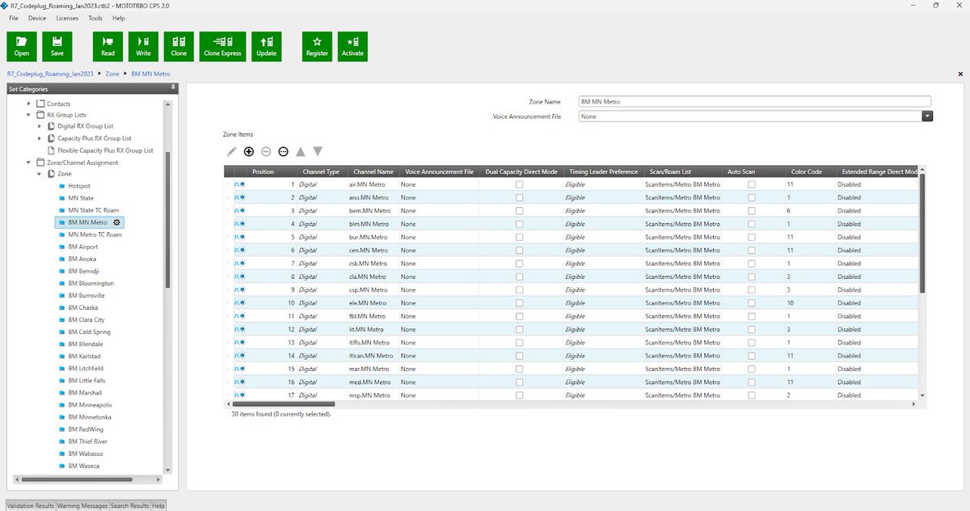Image resolution: width=970 pixels, height=511 pixels.
Task: Click the folder icon beside Hotspot zone
Action: (x=61, y=186)
